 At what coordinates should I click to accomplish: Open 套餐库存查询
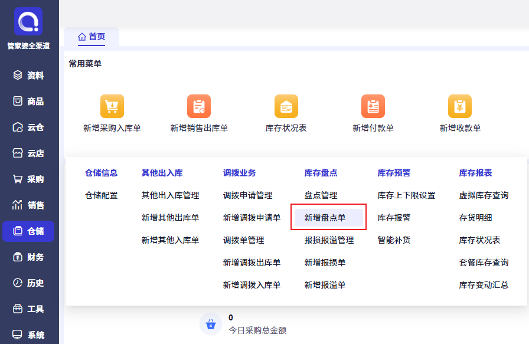[484, 263]
